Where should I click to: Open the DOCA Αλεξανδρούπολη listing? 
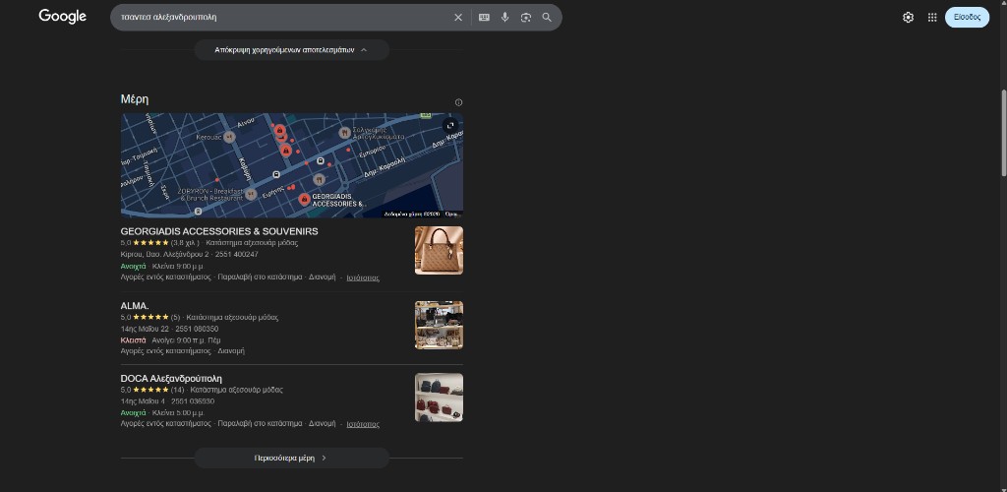(171, 378)
